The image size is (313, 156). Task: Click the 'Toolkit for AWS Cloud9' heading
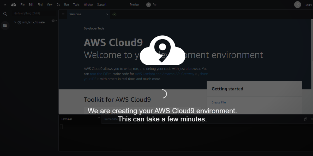coord(117,100)
